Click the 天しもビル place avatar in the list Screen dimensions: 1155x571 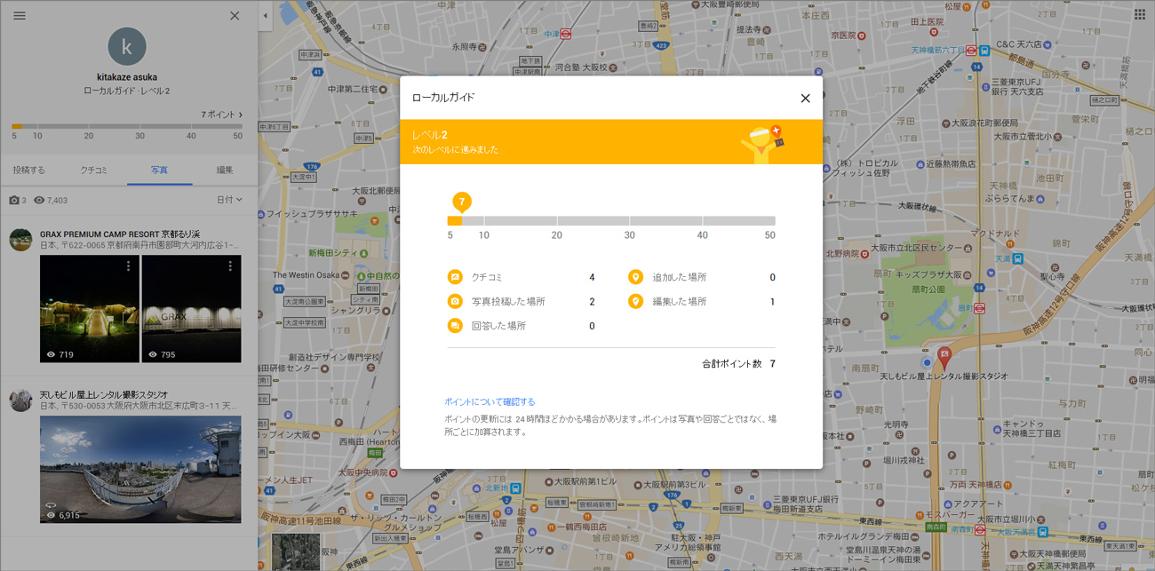pyautogui.click(x=20, y=400)
